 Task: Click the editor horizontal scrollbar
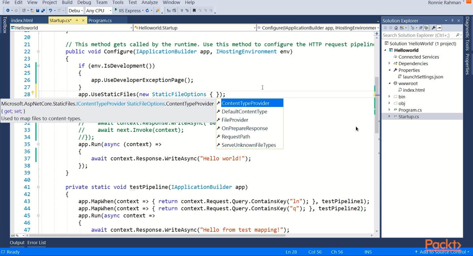click(158, 236)
